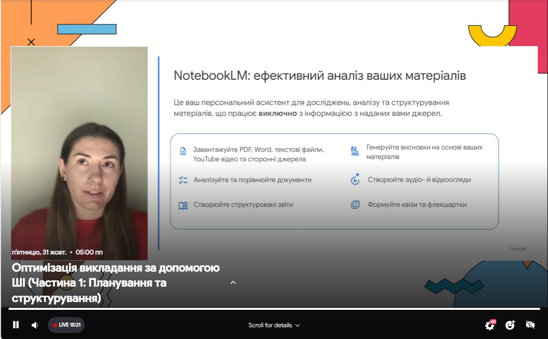Click the structured reports book icon
Viewport: 548px width, 339px height.
[183, 205]
